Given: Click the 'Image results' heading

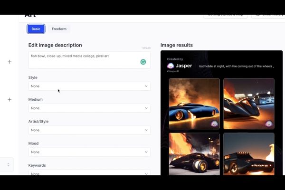Looking at the screenshot, I should 177,45.
